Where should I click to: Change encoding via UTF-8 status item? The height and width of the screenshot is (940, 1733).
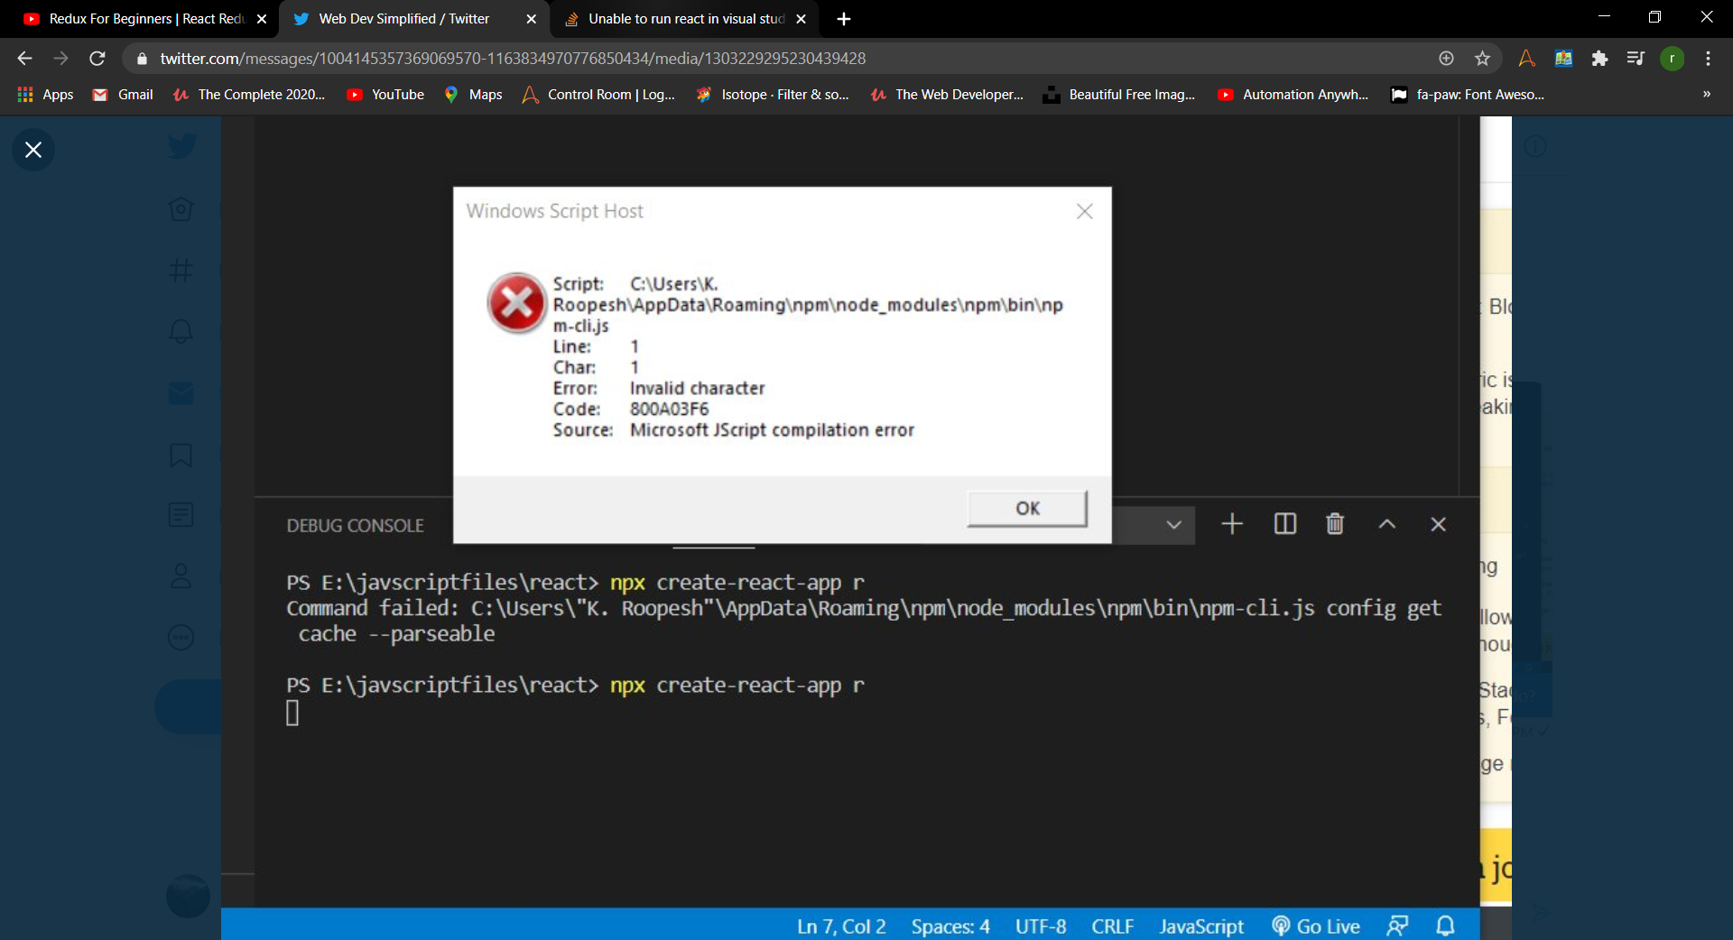[x=1041, y=926]
